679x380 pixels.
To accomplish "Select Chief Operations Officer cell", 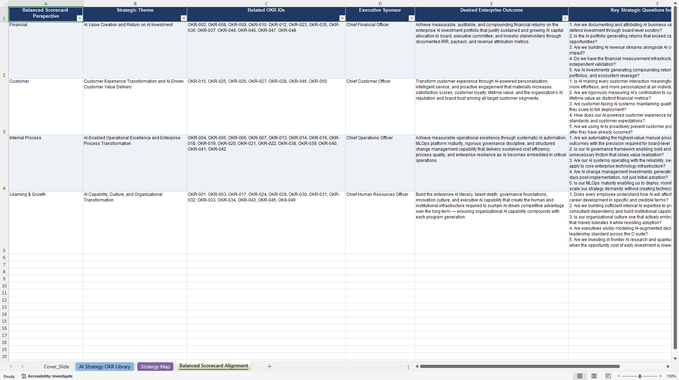I will point(380,163).
